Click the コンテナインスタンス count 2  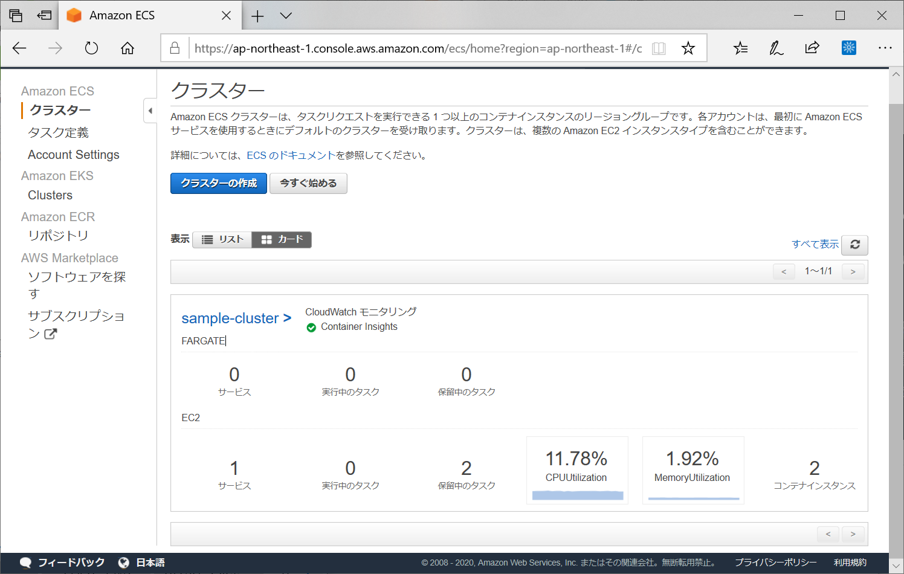(815, 468)
